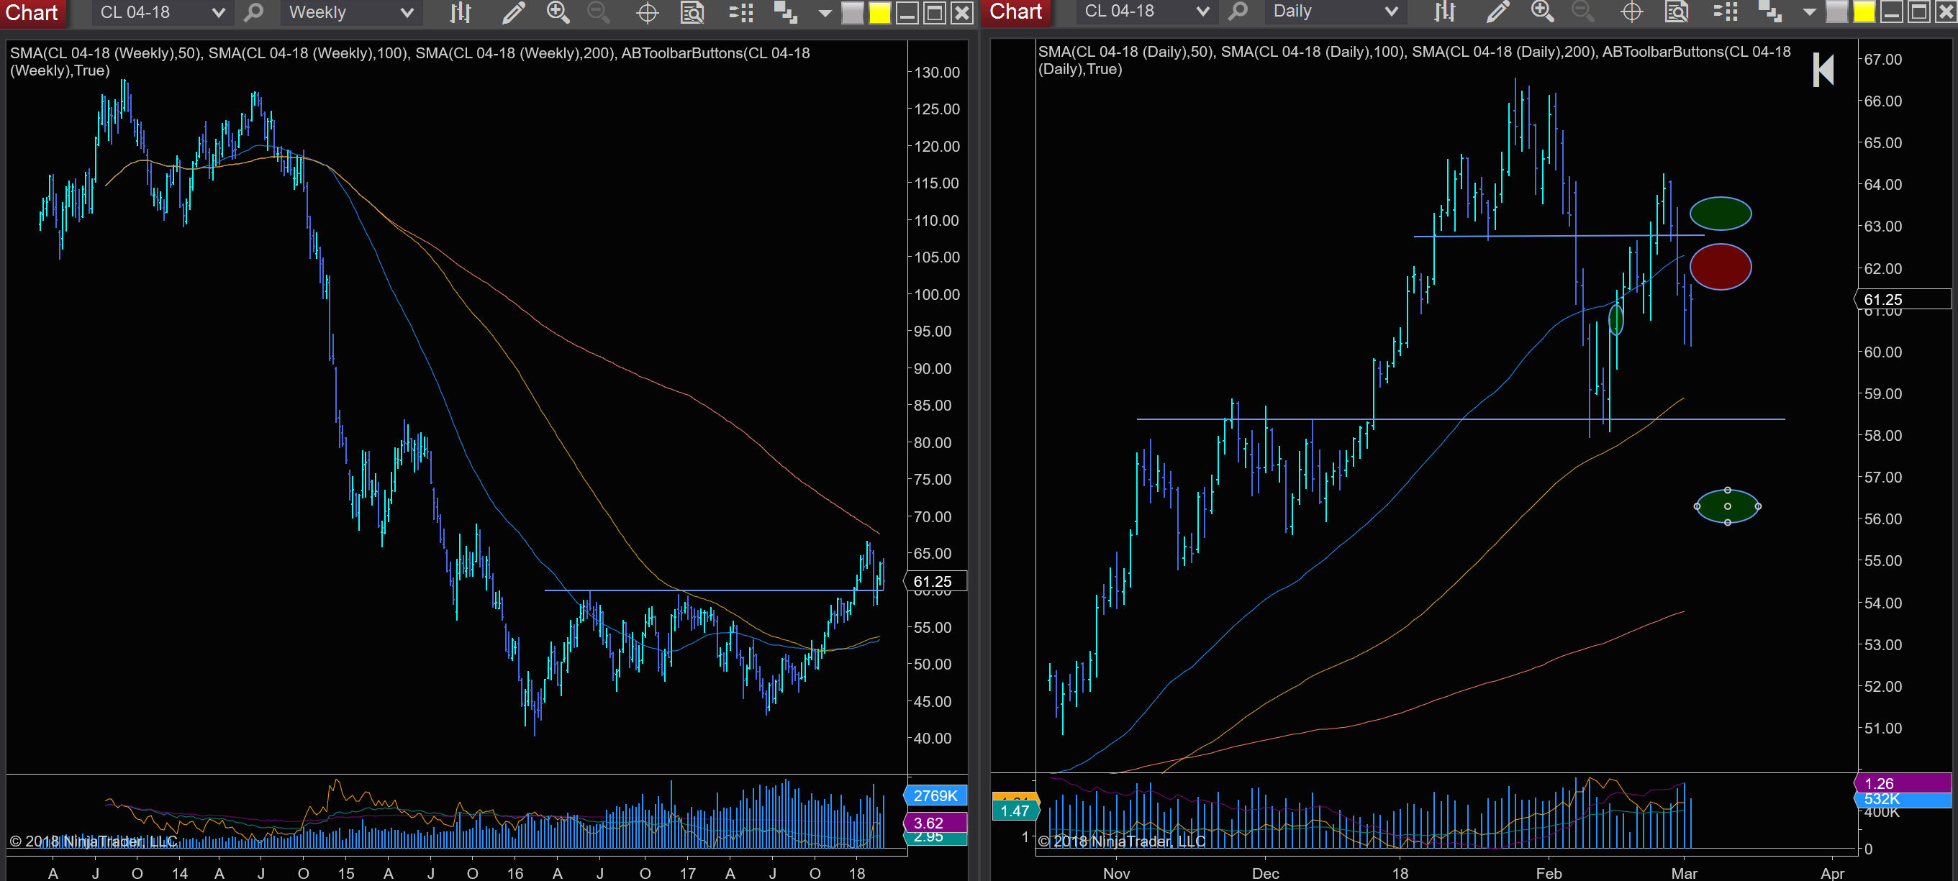The height and width of the screenshot is (881, 1958).
Task: Click zoom out magnifier on Daily chart
Action: coord(1582,12)
